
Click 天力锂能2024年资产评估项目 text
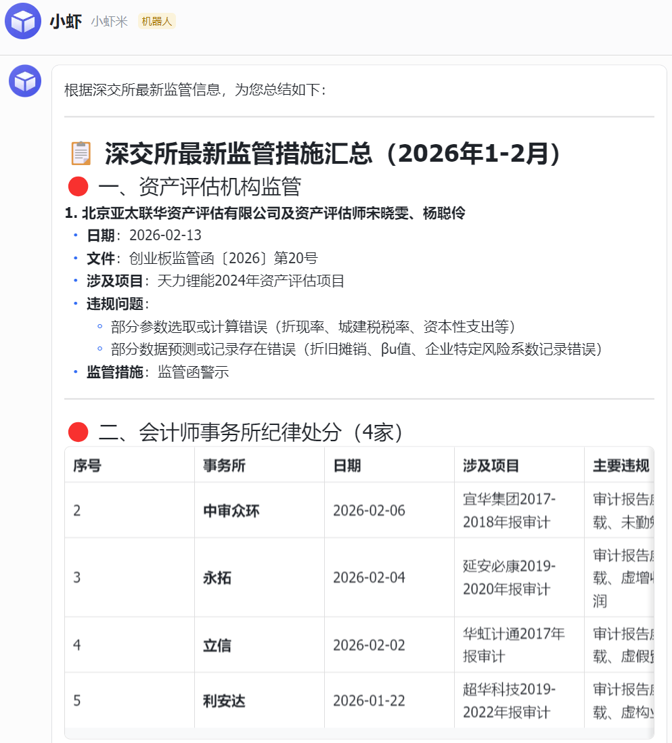coord(250,281)
